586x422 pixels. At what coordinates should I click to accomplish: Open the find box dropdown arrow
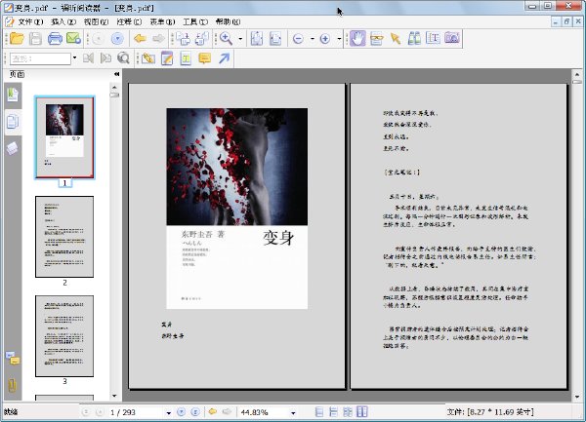(x=75, y=58)
